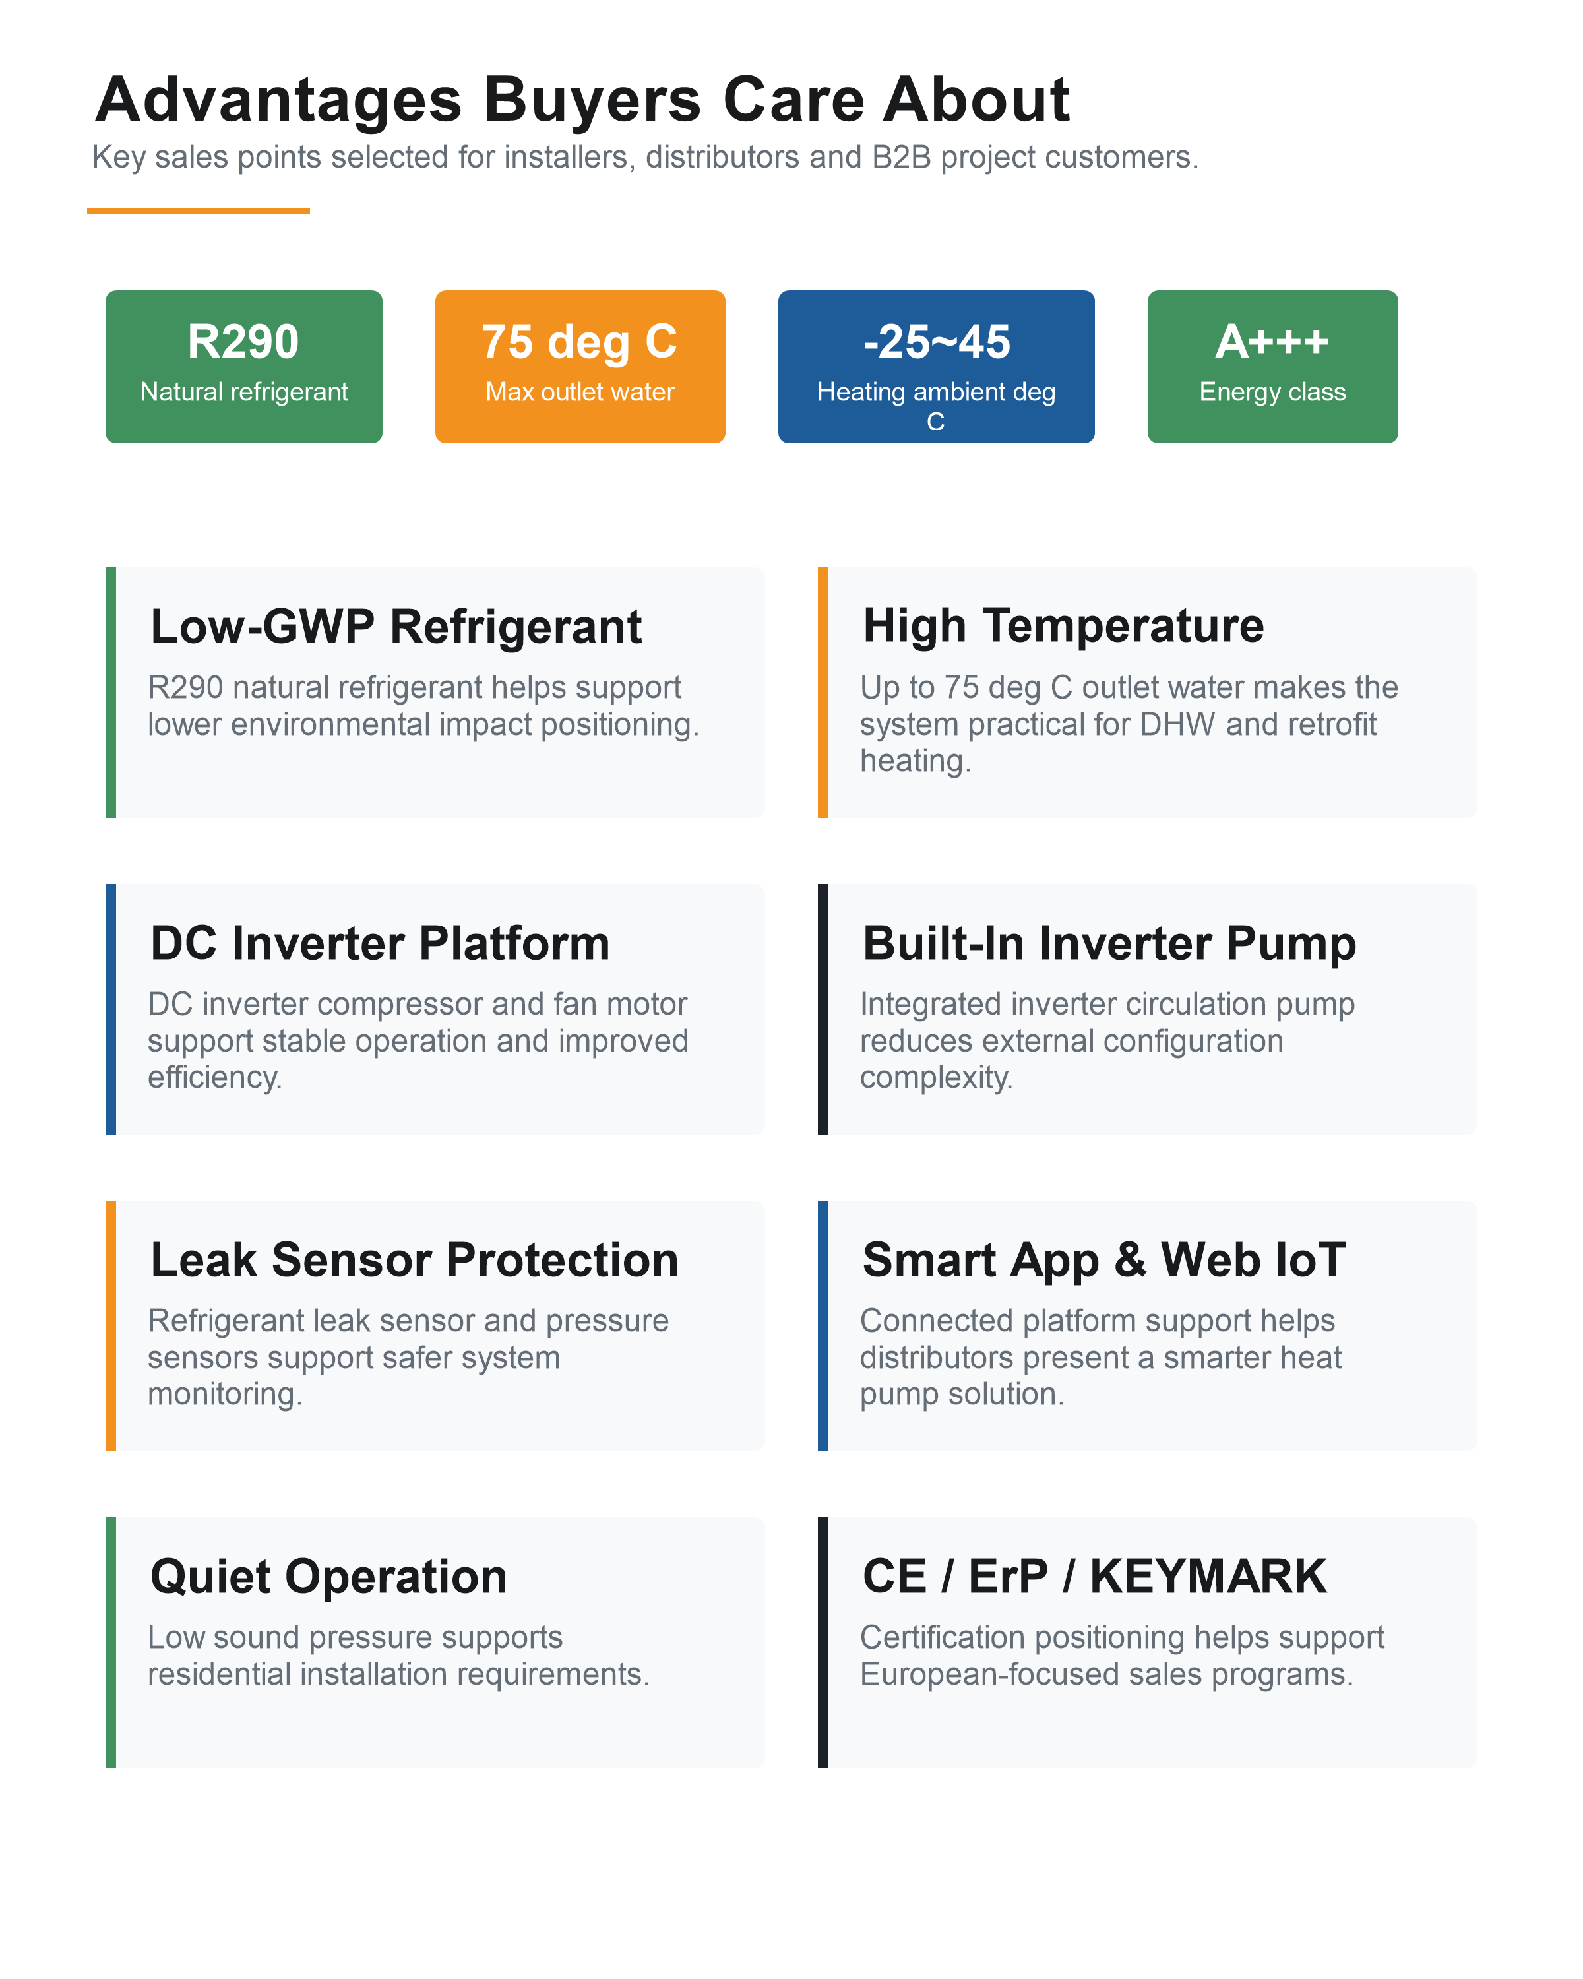Click the orange underline below the subtitle
The width and height of the screenshot is (1583, 1979).
pos(199,211)
